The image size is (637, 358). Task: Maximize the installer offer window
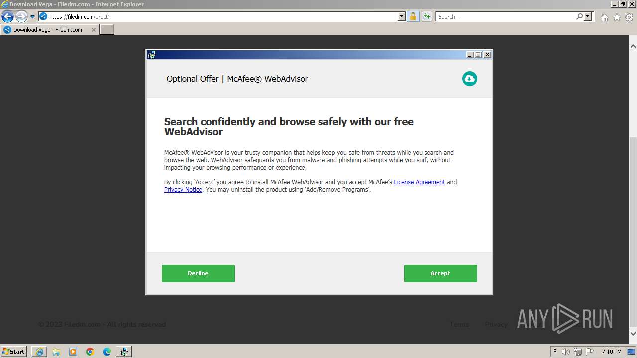(x=478, y=55)
